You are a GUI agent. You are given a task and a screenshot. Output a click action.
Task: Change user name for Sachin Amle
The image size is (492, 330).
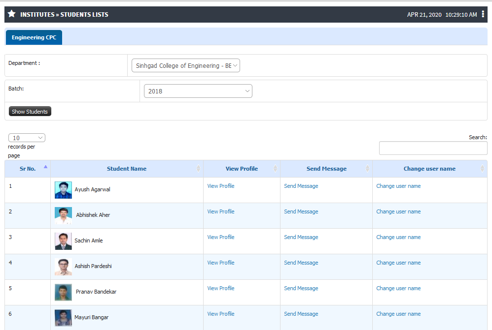[398, 238]
